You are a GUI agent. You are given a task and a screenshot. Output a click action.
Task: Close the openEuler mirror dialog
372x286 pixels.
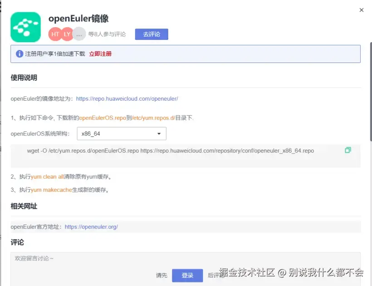(x=361, y=10)
